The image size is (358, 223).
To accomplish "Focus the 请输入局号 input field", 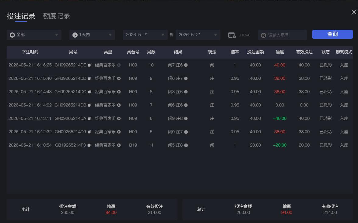I will (x=283, y=35).
